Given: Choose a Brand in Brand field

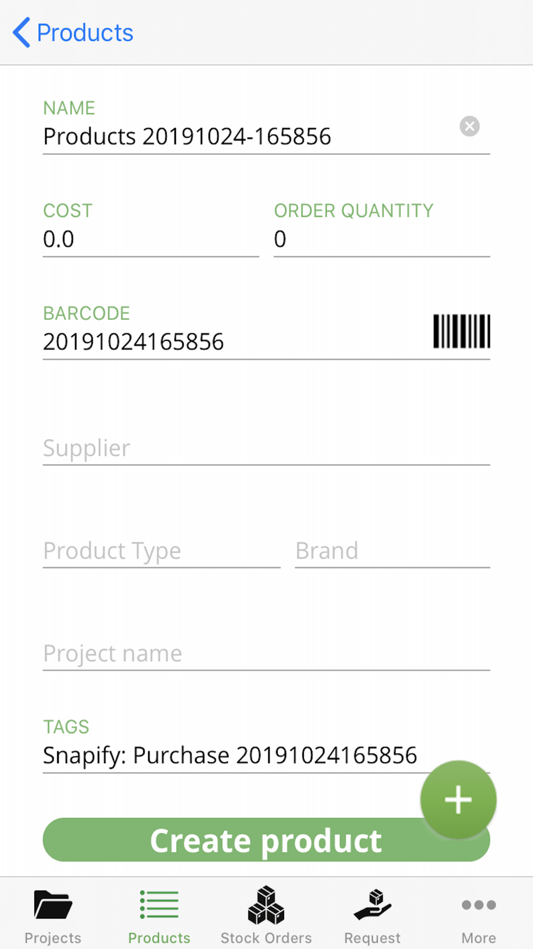Looking at the screenshot, I should point(392,551).
